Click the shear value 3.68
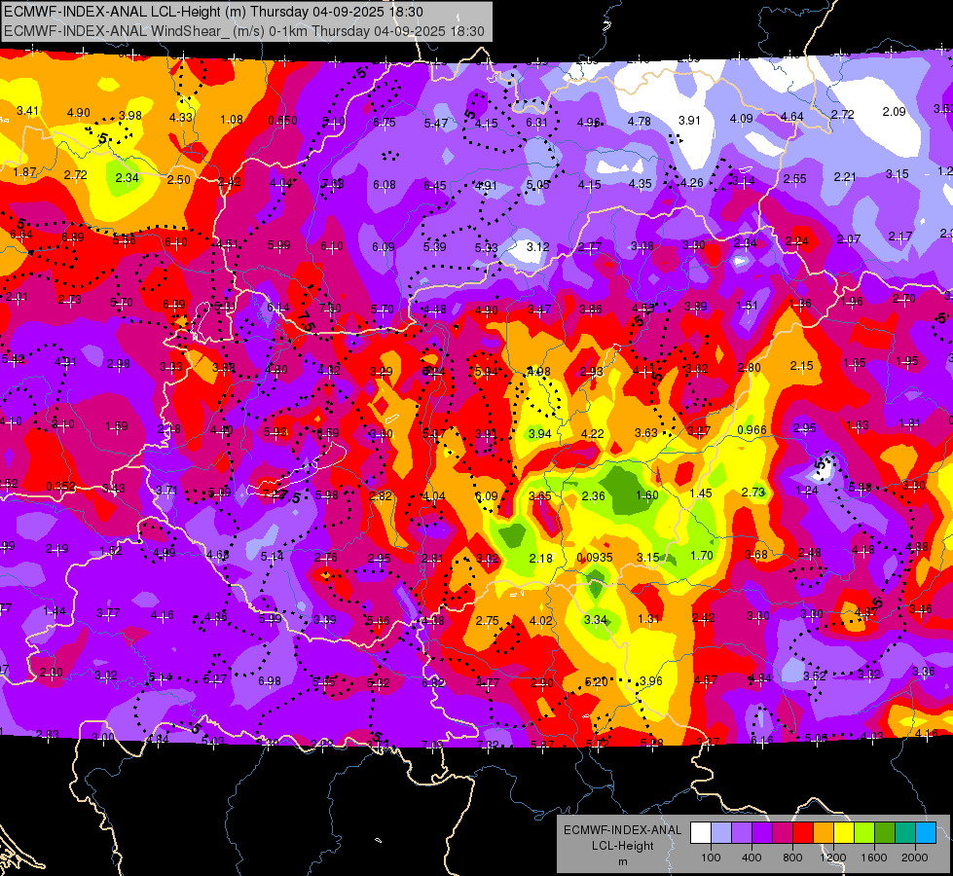This screenshot has width=953, height=876. click(756, 555)
